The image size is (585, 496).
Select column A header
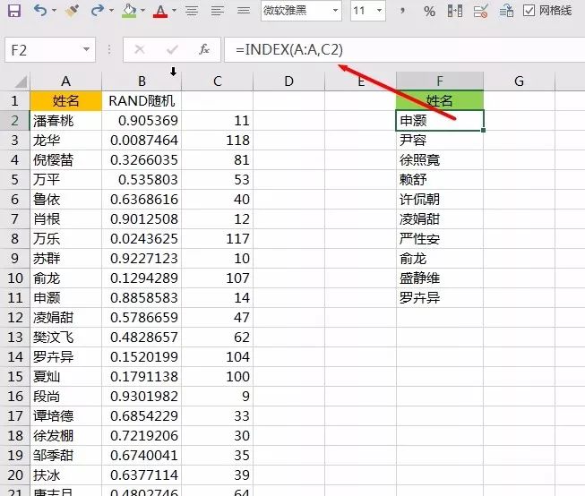[x=65, y=81]
